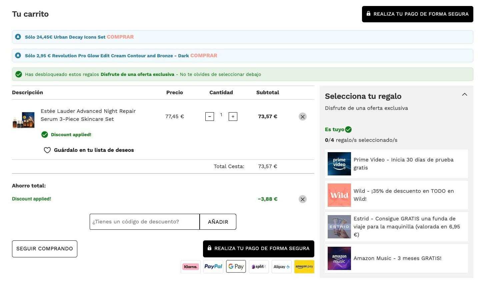Click the top secure checkout button
Image resolution: width=478 pixels, height=287 pixels.
(x=417, y=14)
